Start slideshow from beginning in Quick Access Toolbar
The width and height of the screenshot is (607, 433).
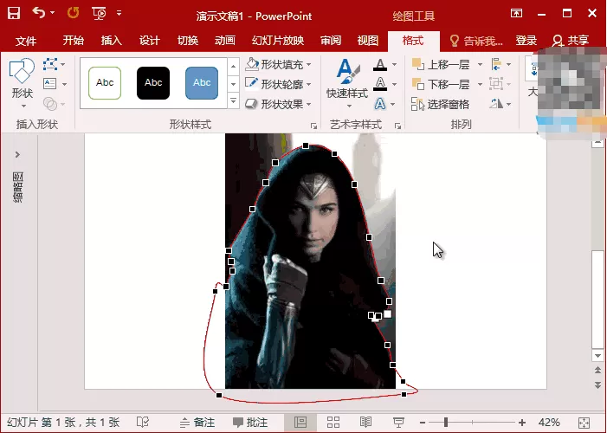point(99,14)
